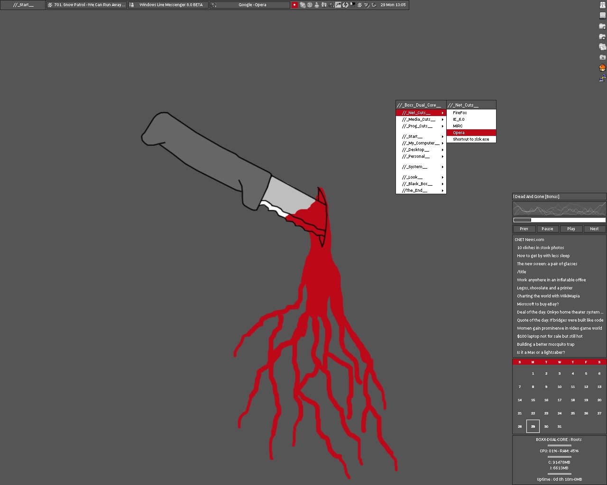Click the diagonal striped tray icon

click(x=359, y=5)
